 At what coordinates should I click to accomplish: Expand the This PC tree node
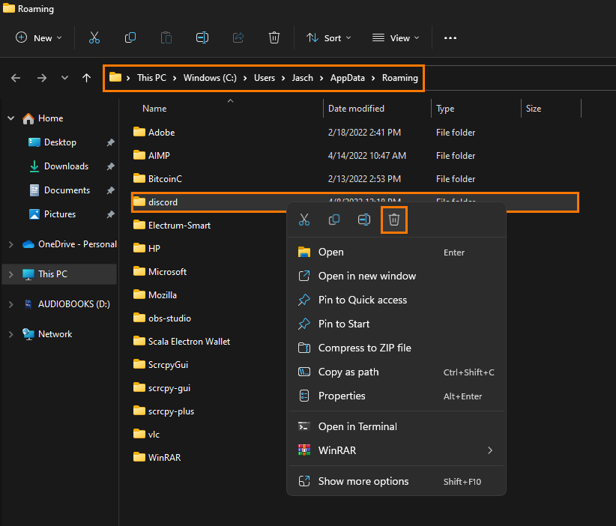coord(11,274)
